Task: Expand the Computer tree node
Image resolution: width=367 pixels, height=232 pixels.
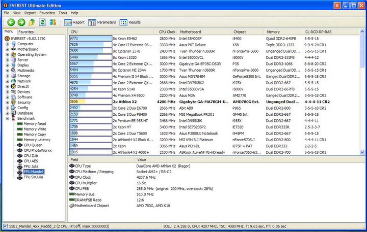Action: 7,44
